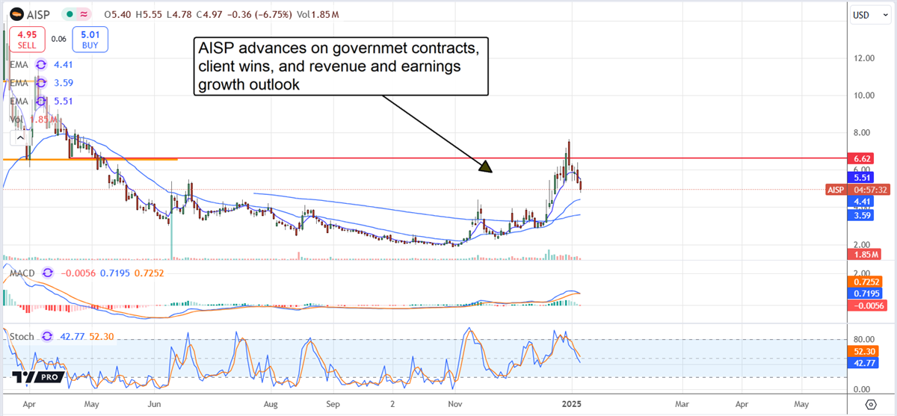Click refresh icon next to EMA 4.41
Image resolution: width=897 pixels, height=416 pixels.
40,66
